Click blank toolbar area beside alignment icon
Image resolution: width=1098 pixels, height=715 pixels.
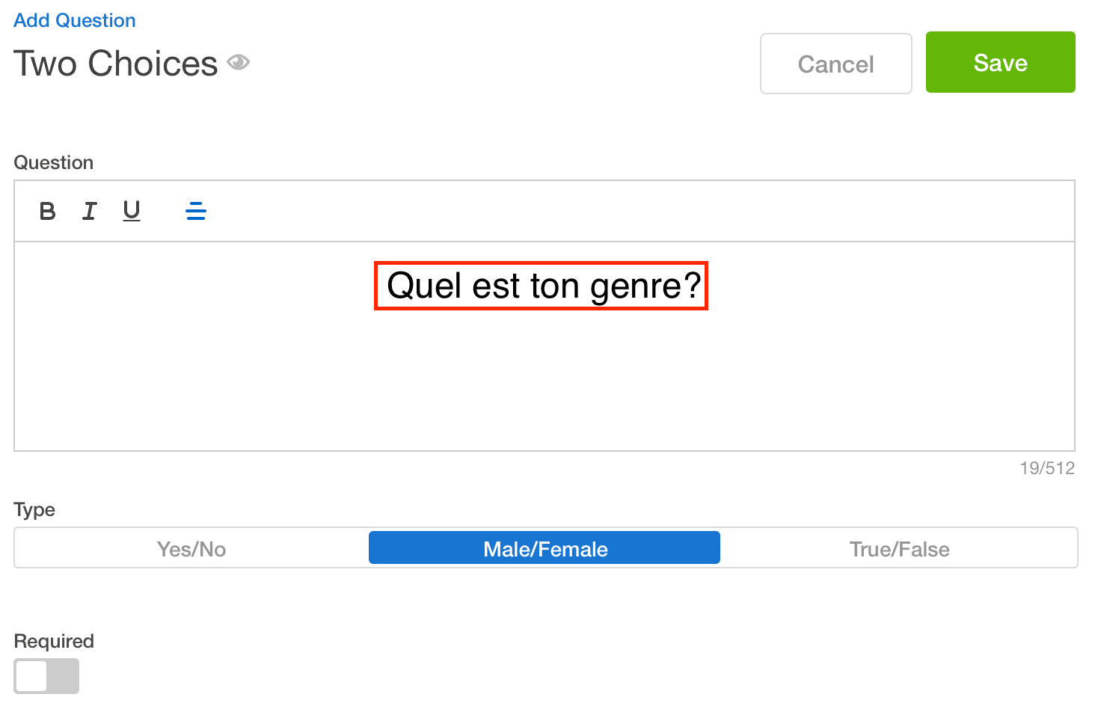pos(636,212)
